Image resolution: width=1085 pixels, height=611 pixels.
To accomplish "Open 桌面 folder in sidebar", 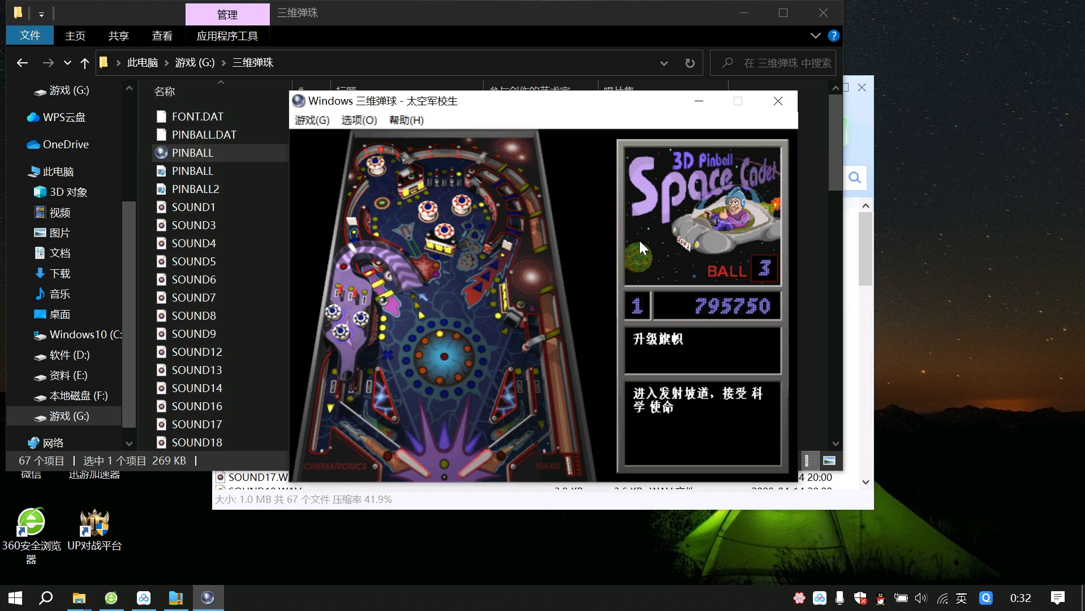I will click(53, 314).
